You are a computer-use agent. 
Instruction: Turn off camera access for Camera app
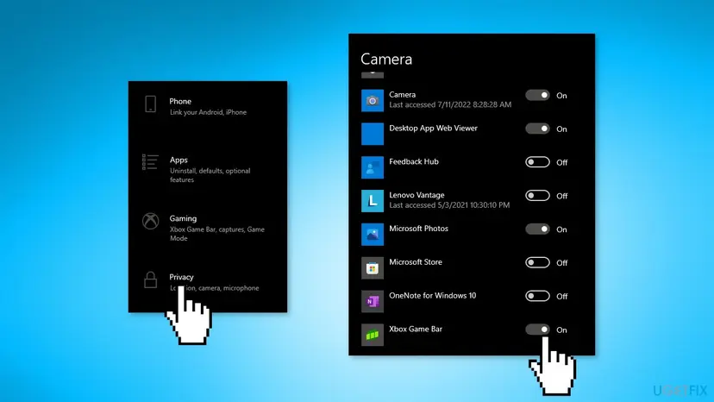pos(537,95)
